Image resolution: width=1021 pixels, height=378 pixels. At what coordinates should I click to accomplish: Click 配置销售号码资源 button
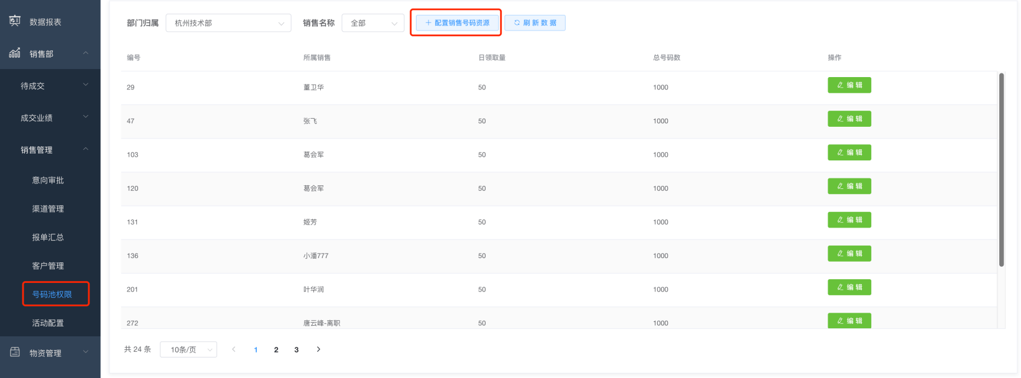click(457, 23)
